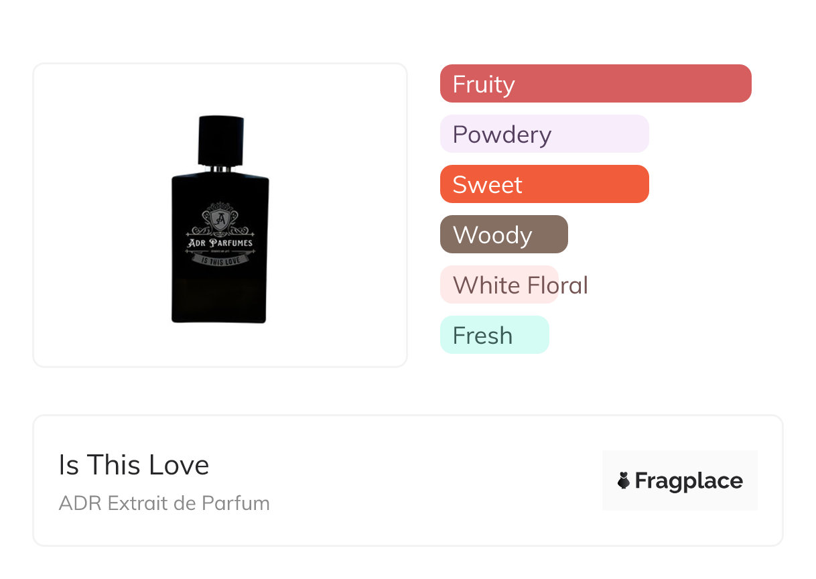Screen dimensions: 816x579
Task: Click the 'ADR Parfumes' lettering on the bottle
Action: click(220, 243)
